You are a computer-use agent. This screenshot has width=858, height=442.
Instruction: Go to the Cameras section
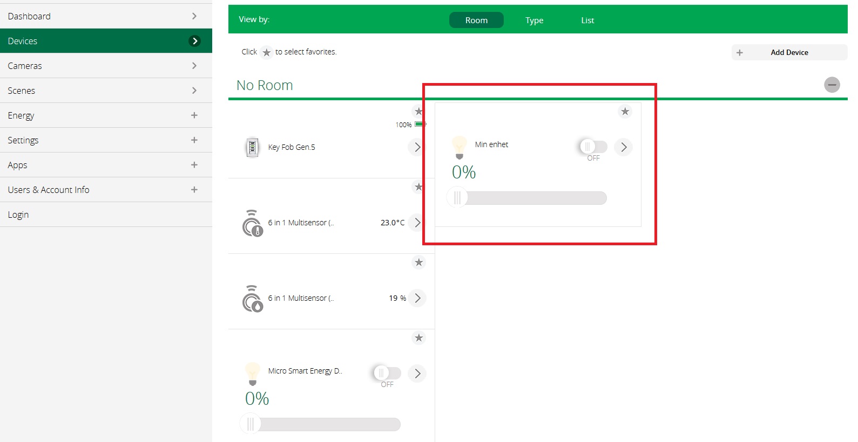click(x=106, y=66)
